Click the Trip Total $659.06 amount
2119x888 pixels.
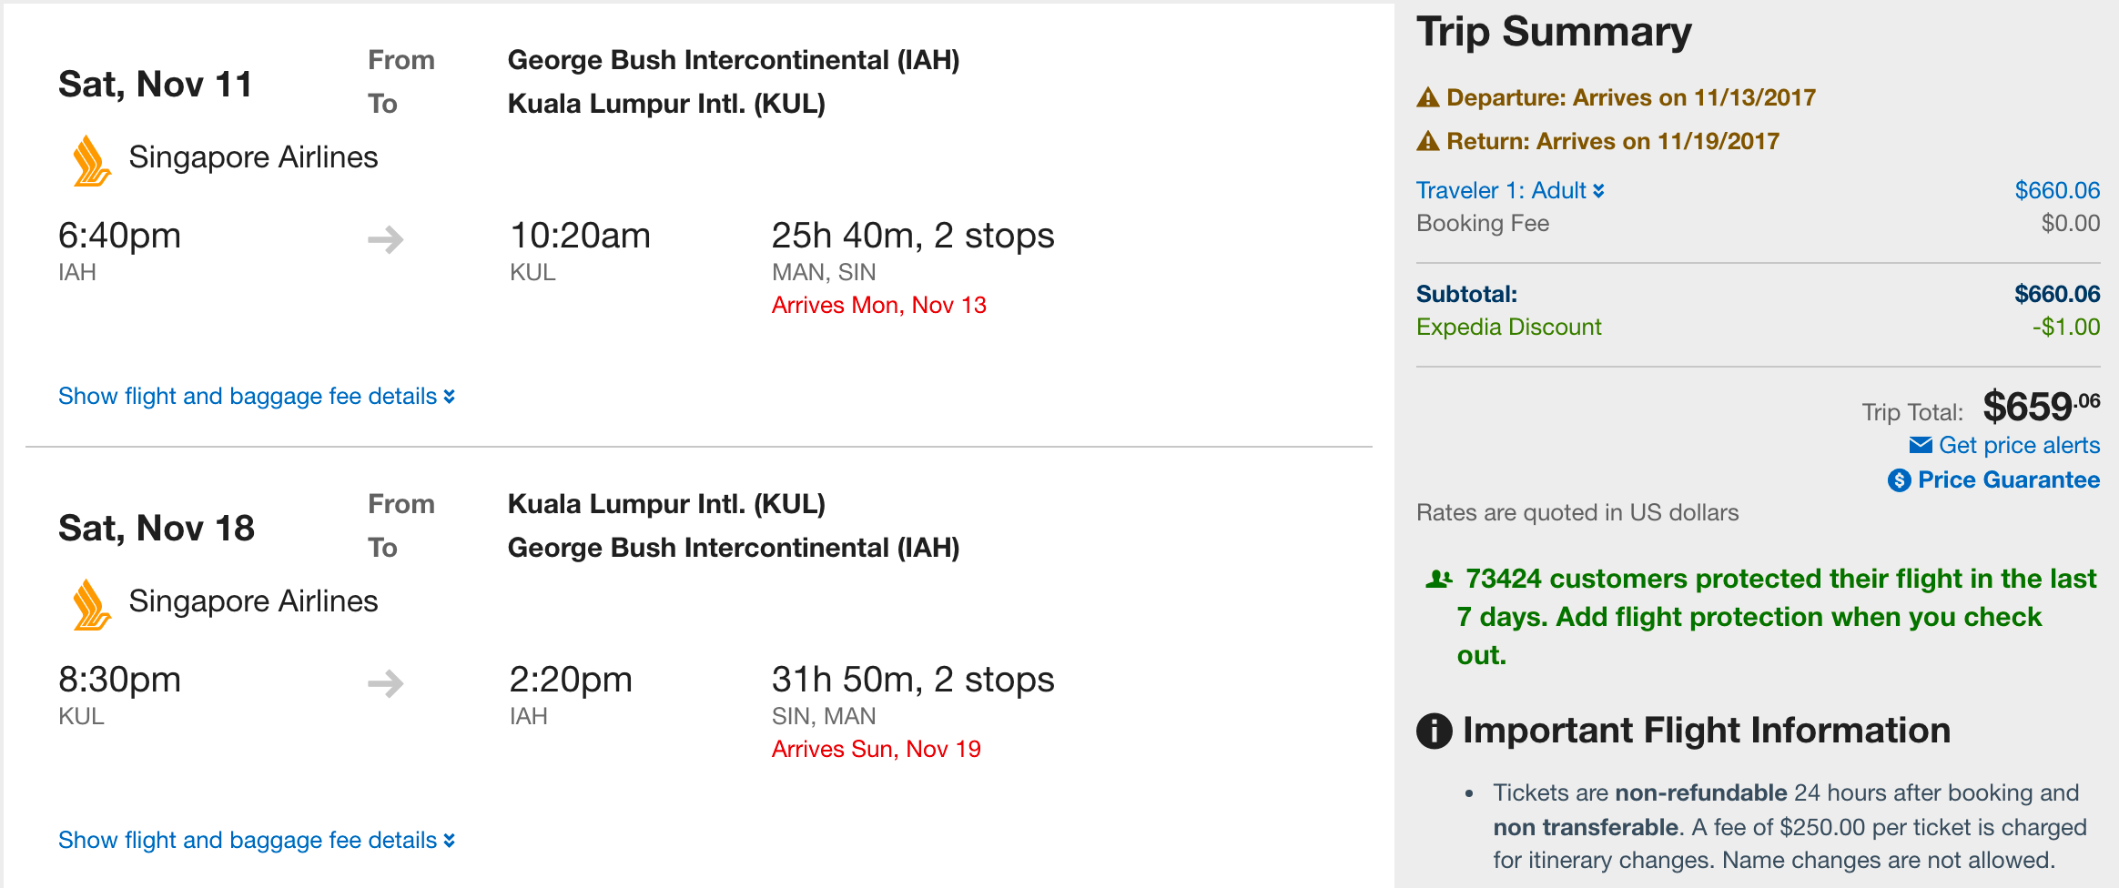(2041, 407)
